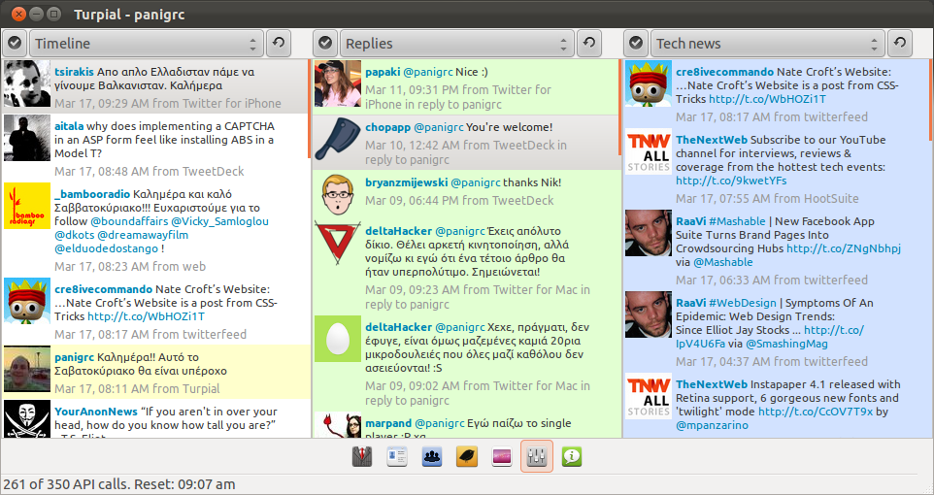Image resolution: width=934 pixels, height=495 pixels.
Task: Click 'Mar 17, 08:11 AM from Turpial' timestamp
Action: tap(137, 389)
